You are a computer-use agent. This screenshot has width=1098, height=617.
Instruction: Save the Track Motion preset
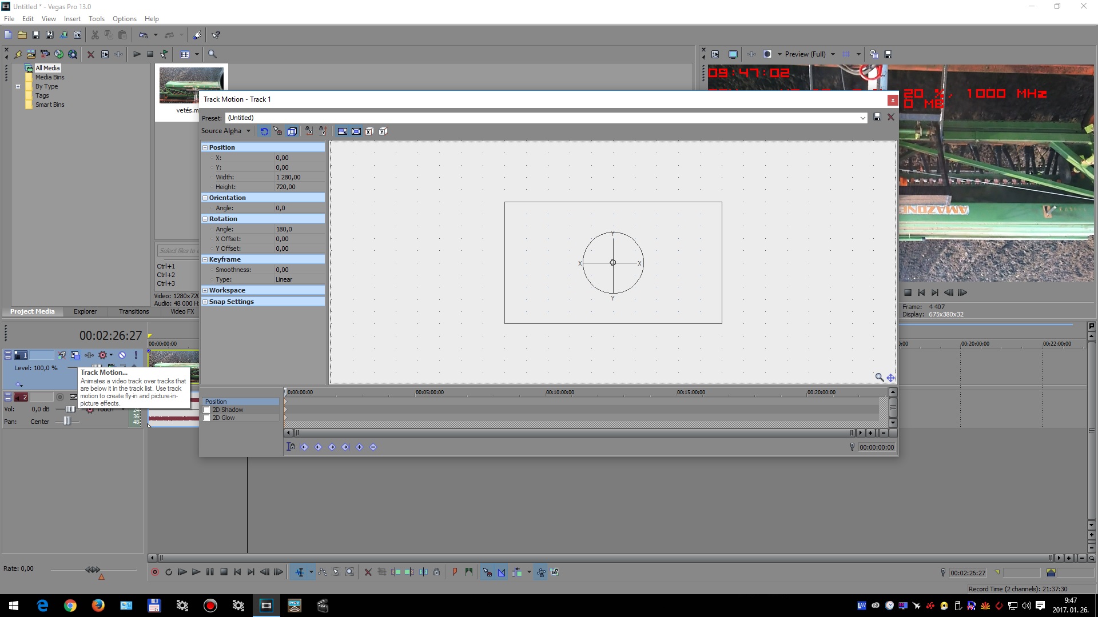(x=877, y=117)
